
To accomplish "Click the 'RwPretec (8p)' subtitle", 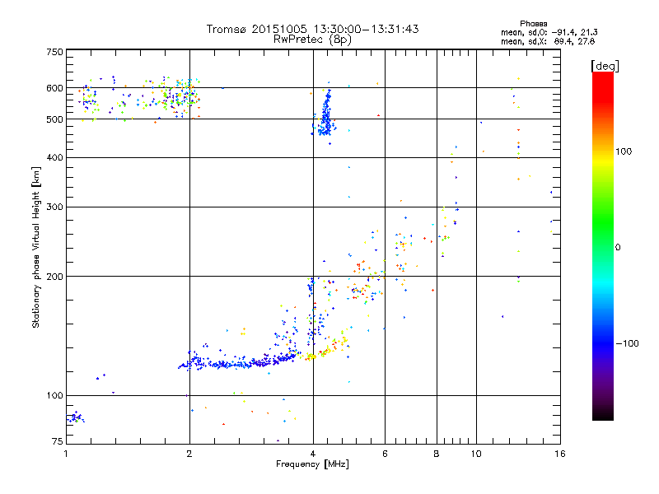I will tap(312, 40).
